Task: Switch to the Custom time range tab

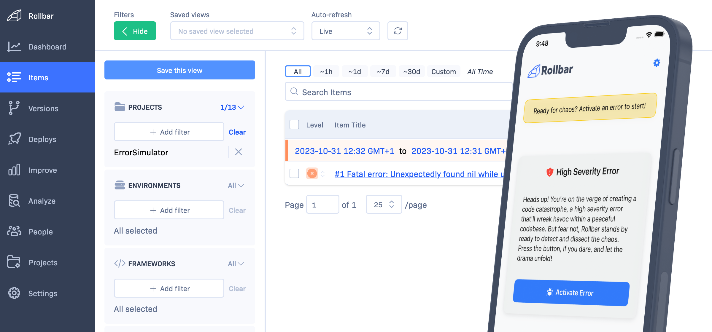Action: point(443,71)
